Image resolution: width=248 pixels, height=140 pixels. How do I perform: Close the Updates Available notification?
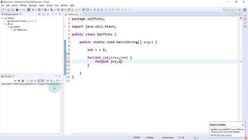point(243,125)
